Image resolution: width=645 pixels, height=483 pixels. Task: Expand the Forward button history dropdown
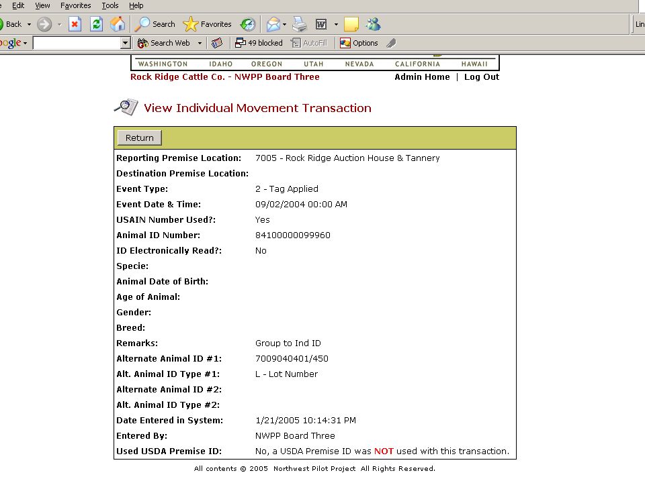(59, 24)
